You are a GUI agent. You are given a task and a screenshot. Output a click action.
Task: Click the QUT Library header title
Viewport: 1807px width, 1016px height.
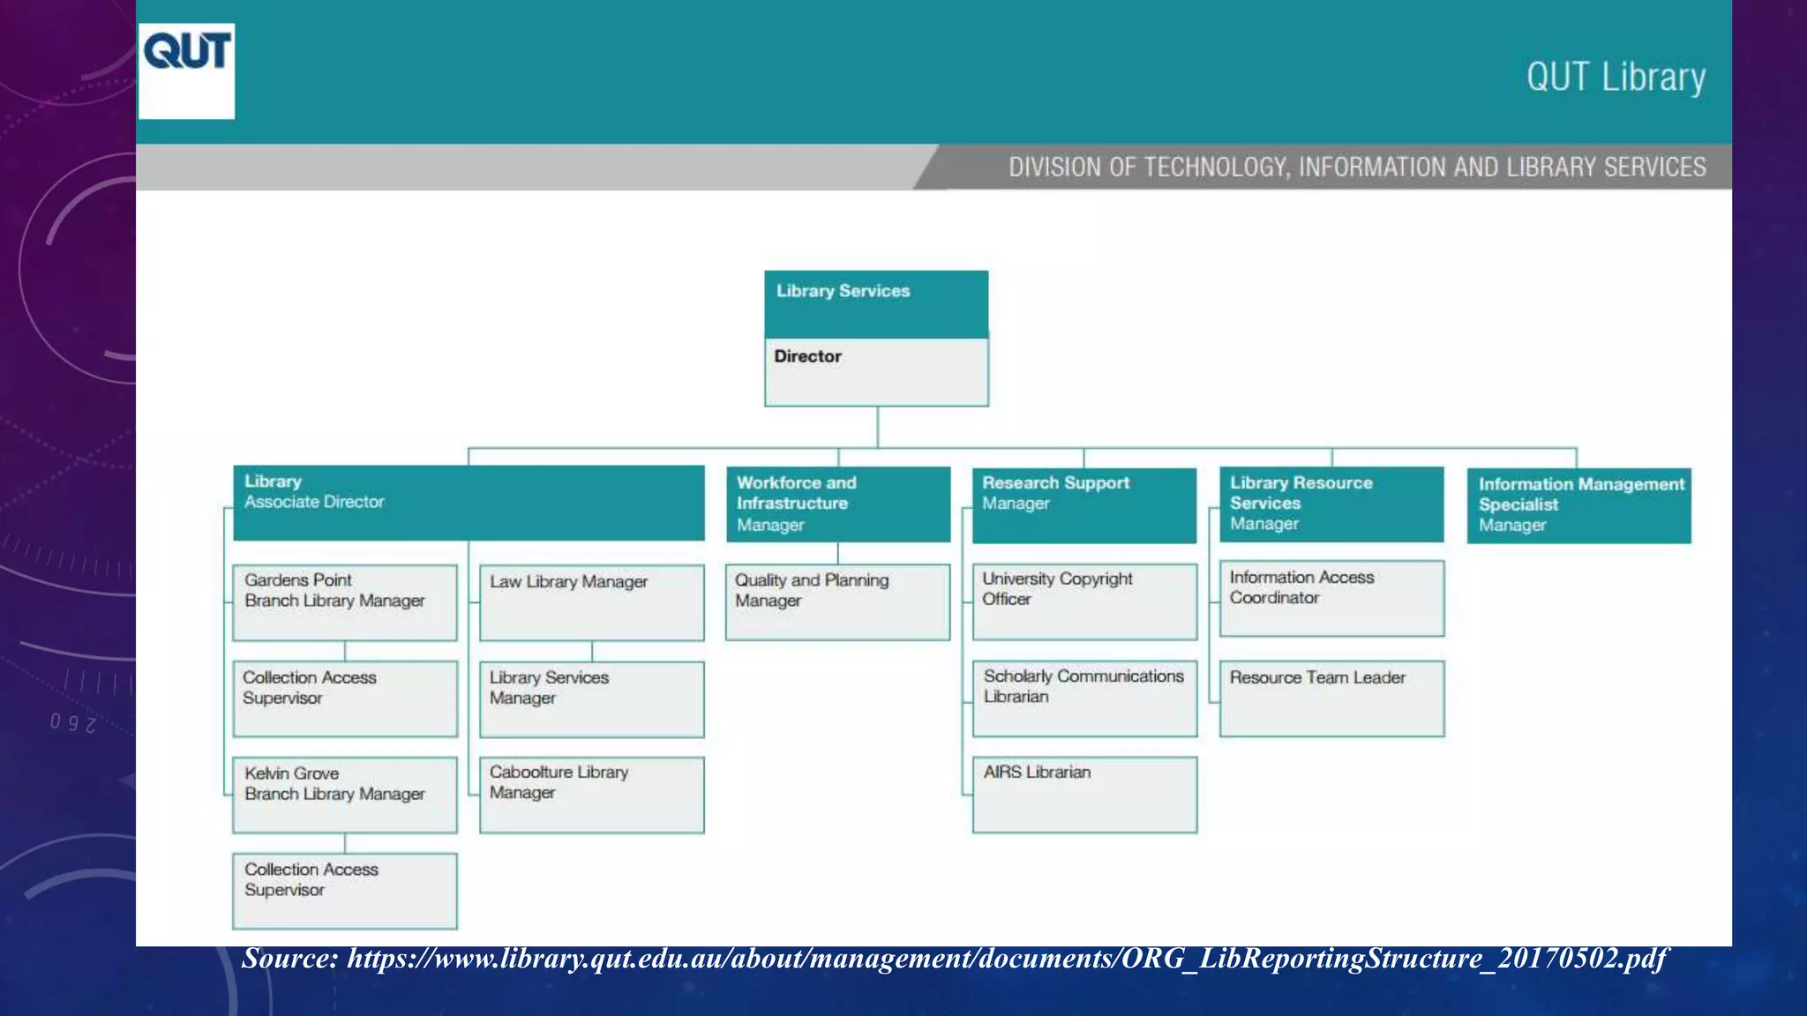[x=1616, y=78]
